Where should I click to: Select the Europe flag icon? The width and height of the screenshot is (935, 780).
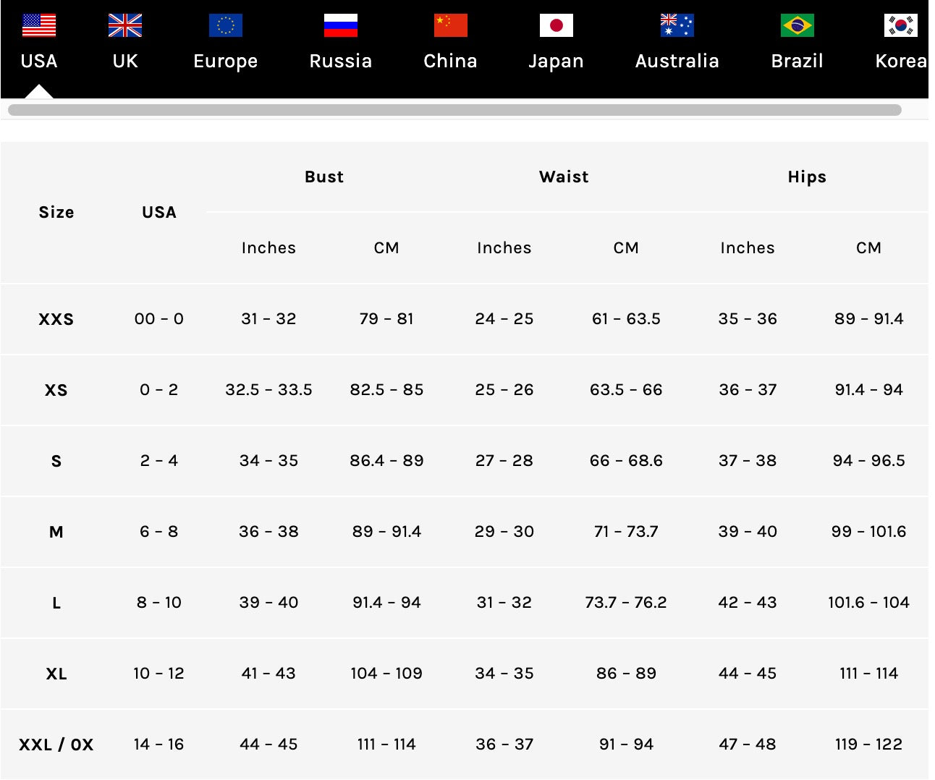pyautogui.click(x=226, y=25)
